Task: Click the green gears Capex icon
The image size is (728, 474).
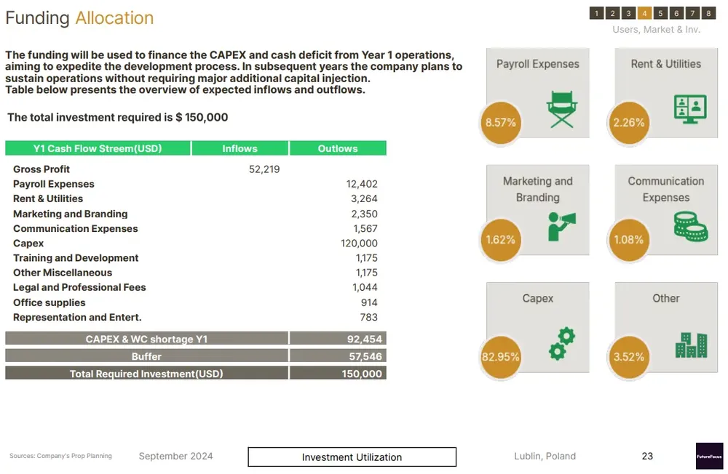Action: pyautogui.click(x=561, y=343)
